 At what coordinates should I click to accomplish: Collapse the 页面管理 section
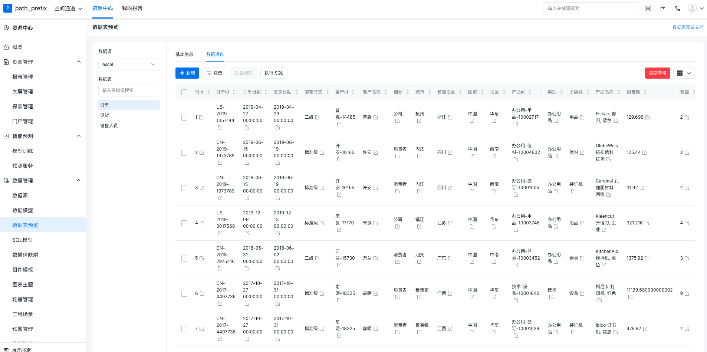click(x=79, y=62)
